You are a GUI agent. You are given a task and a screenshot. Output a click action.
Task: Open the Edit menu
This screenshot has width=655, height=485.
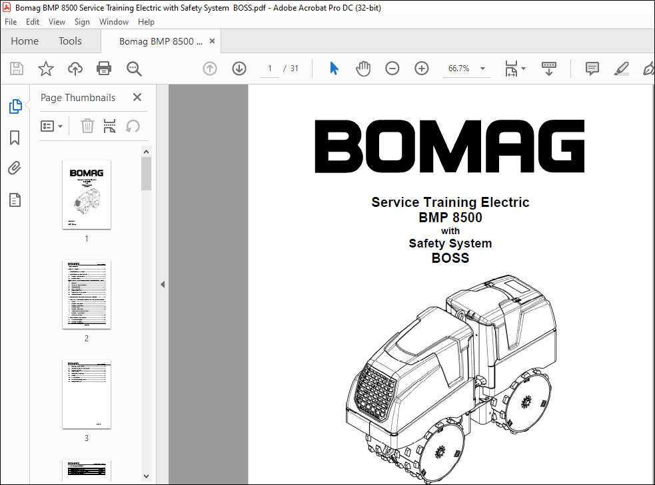tap(33, 22)
